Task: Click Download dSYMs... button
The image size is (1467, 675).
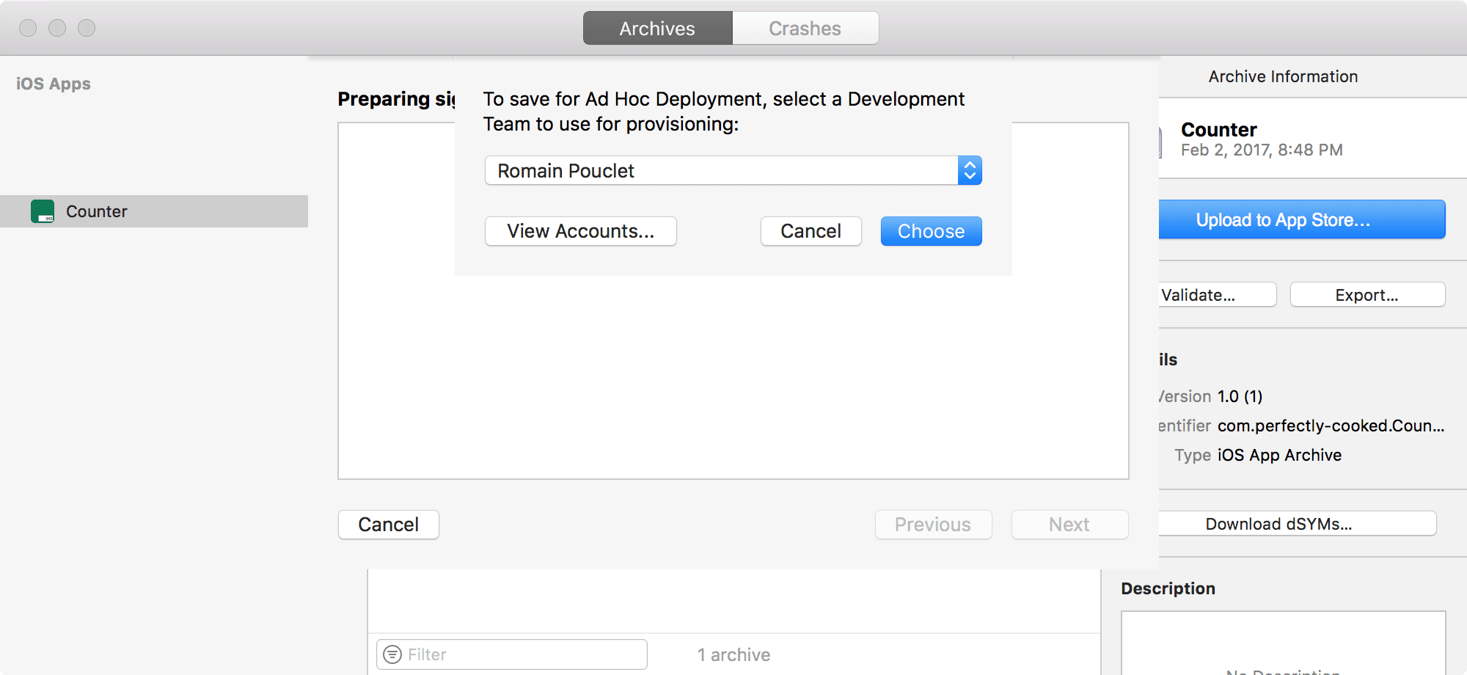Action: (1297, 524)
